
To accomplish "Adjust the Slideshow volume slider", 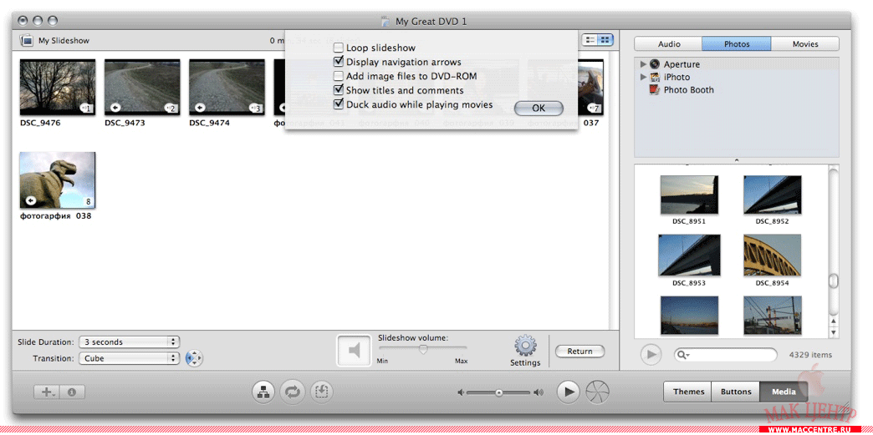I will [423, 349].
